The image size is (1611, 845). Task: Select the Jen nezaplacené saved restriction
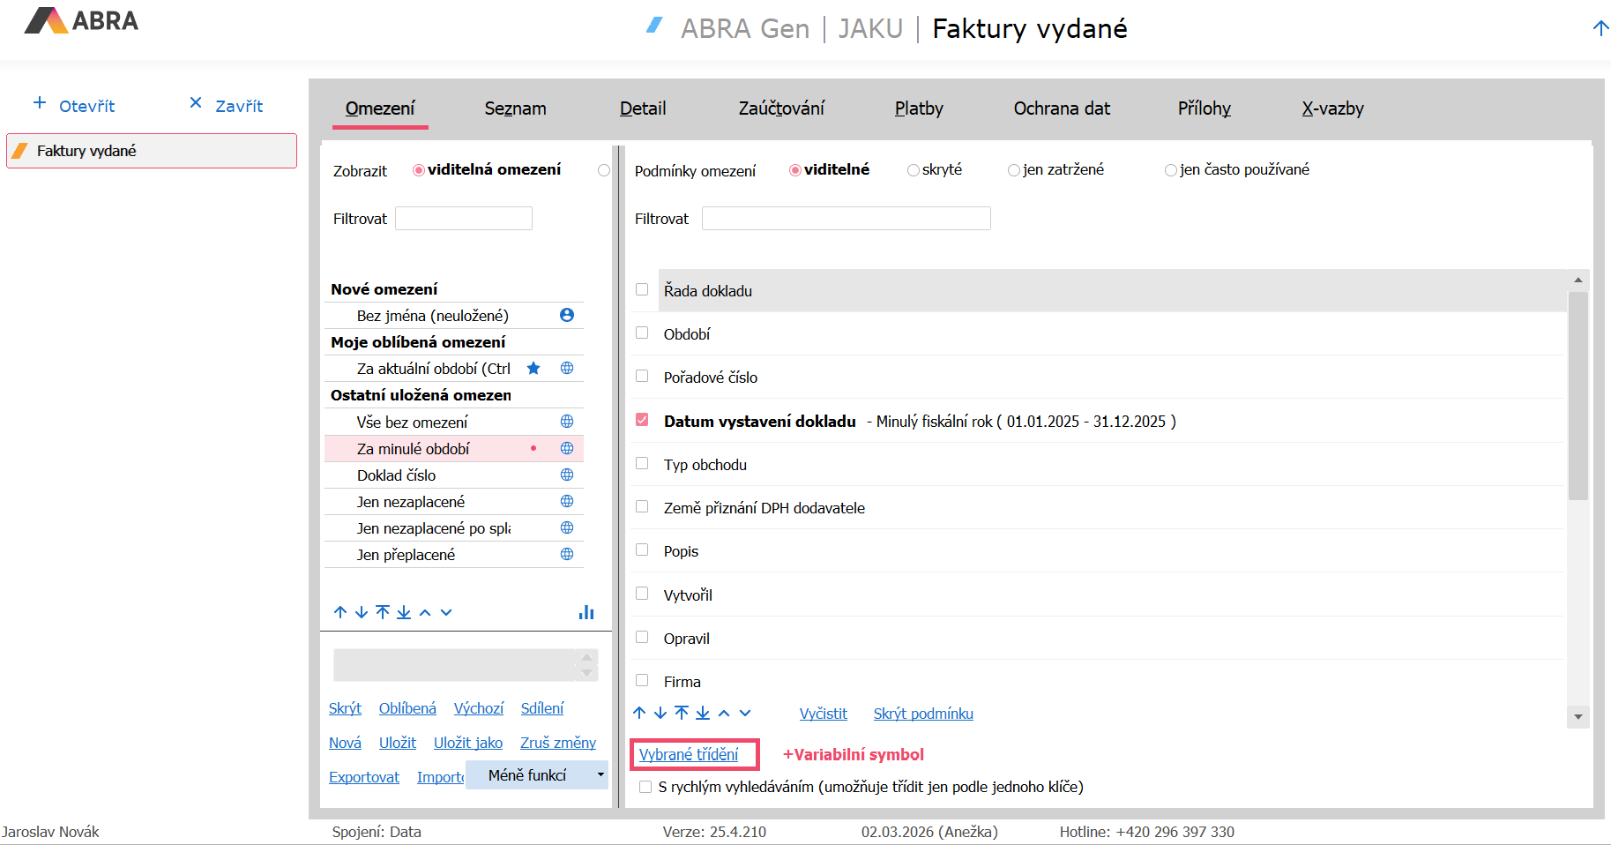(454, 501)
